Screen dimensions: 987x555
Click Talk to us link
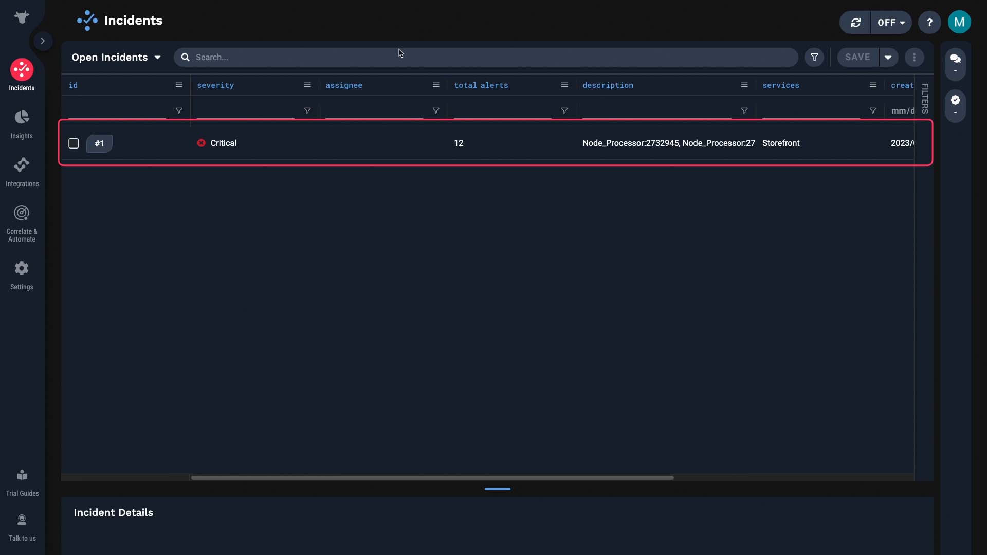pos(22,528)
